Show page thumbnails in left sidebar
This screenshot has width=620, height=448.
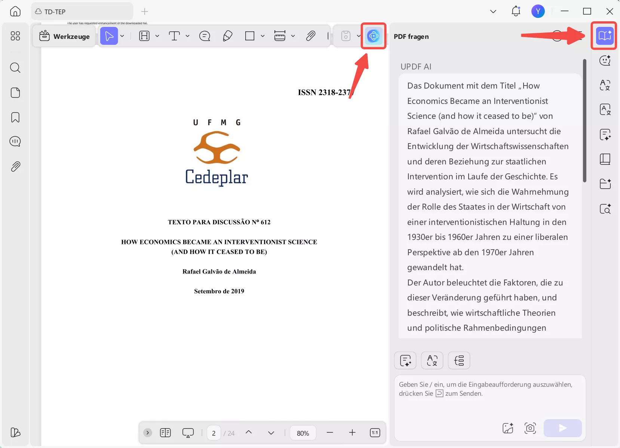(x=15, y=93)
